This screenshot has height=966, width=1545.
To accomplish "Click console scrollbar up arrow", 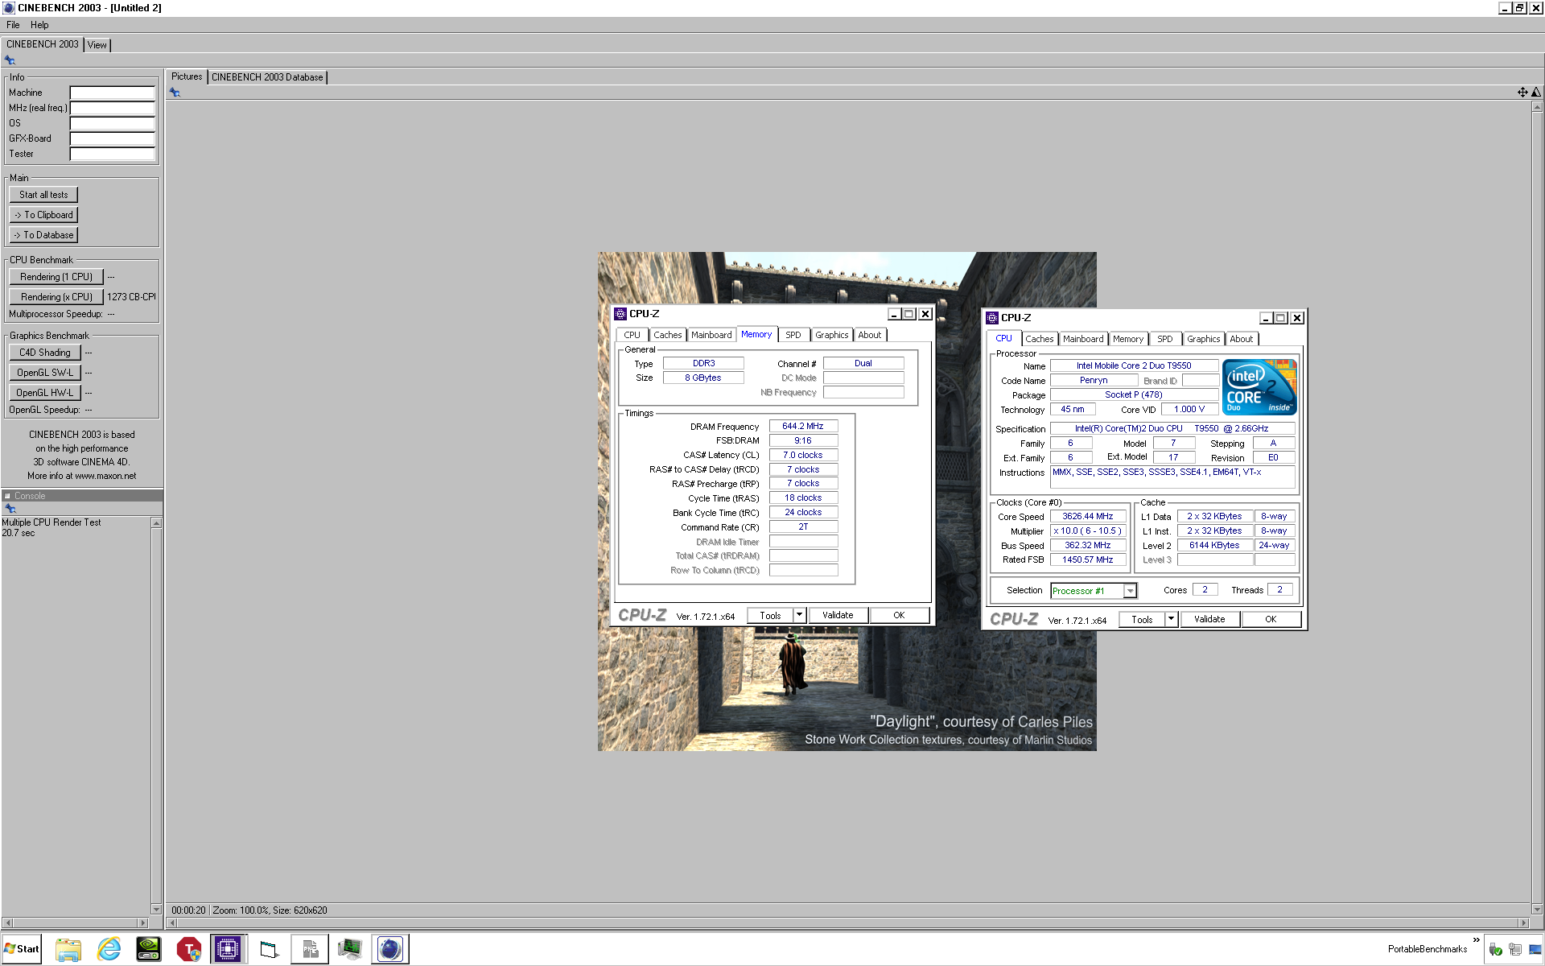I will point(156,523).
